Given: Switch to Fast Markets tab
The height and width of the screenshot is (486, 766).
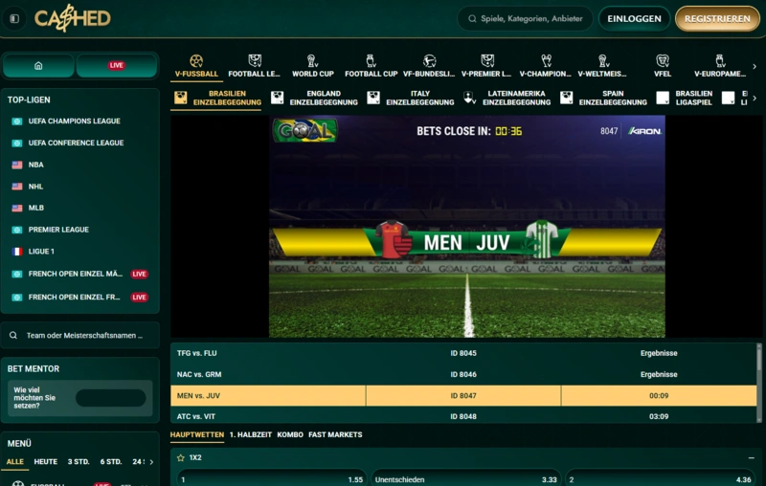Looking at the screenshot, I should pos(335,434).
